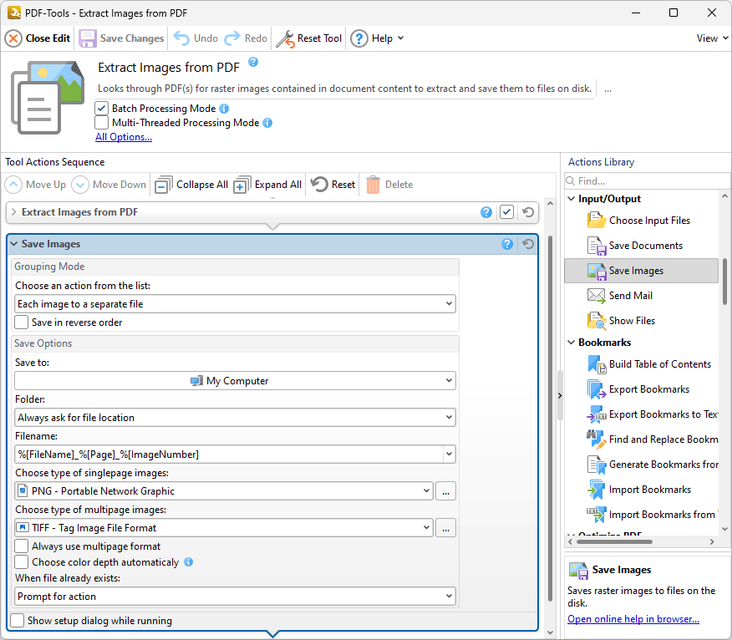The image size is (732, 640).
Task: Collapse the Bookmarks category
Action: 572,343
